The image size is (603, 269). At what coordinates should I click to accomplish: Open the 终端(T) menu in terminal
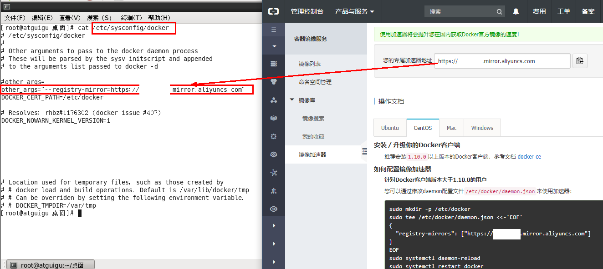coord(132,18)
